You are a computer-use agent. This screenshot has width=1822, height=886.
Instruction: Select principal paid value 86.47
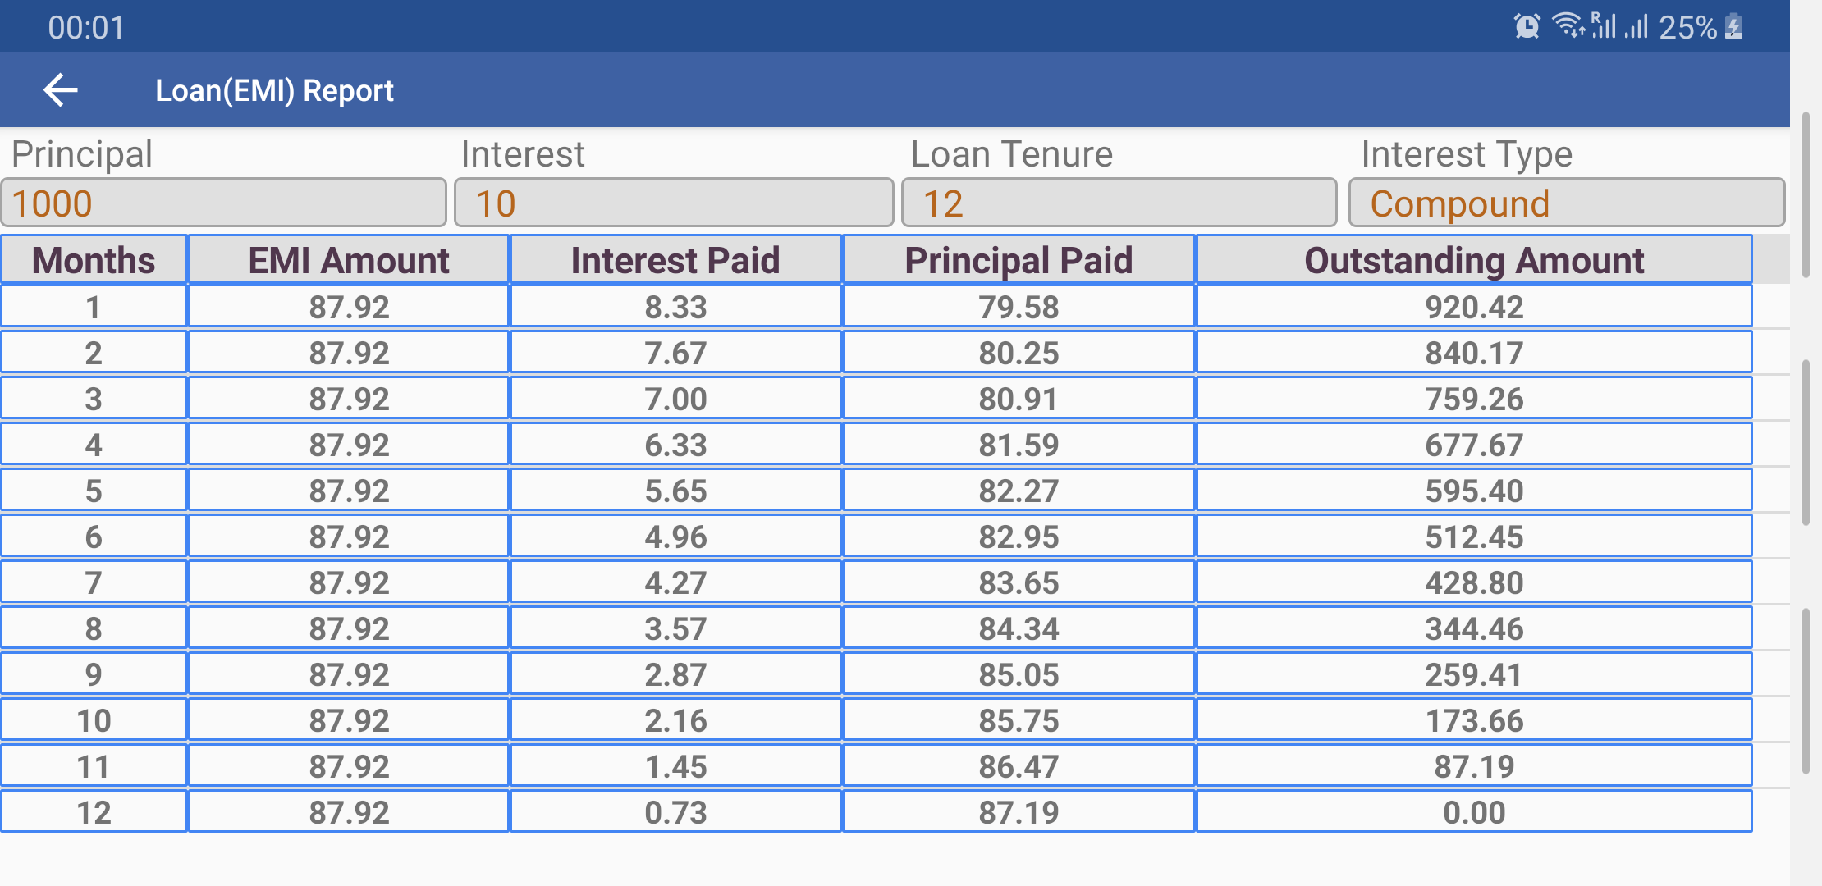click(1019, 766)
